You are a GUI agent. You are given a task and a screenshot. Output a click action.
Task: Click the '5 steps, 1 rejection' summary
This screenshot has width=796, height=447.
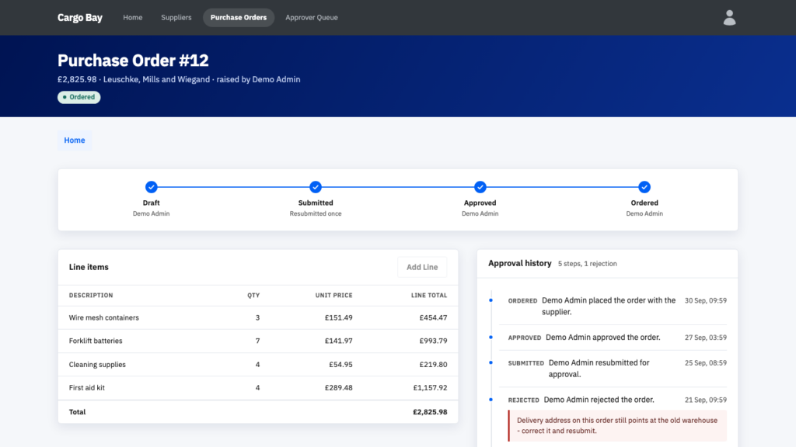pyautogui.click(x=588, y=264)
